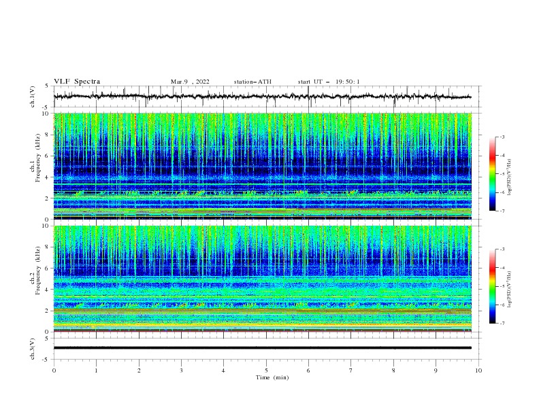Click the ch.3 flat waveform trace

[x=263, y=348]
